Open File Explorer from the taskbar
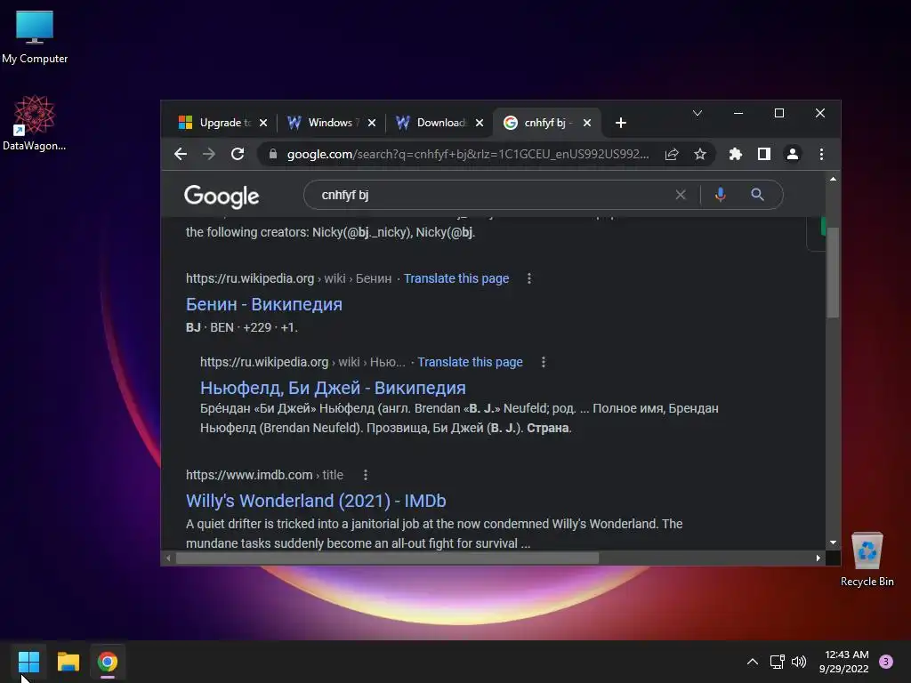 click(68, 662)
